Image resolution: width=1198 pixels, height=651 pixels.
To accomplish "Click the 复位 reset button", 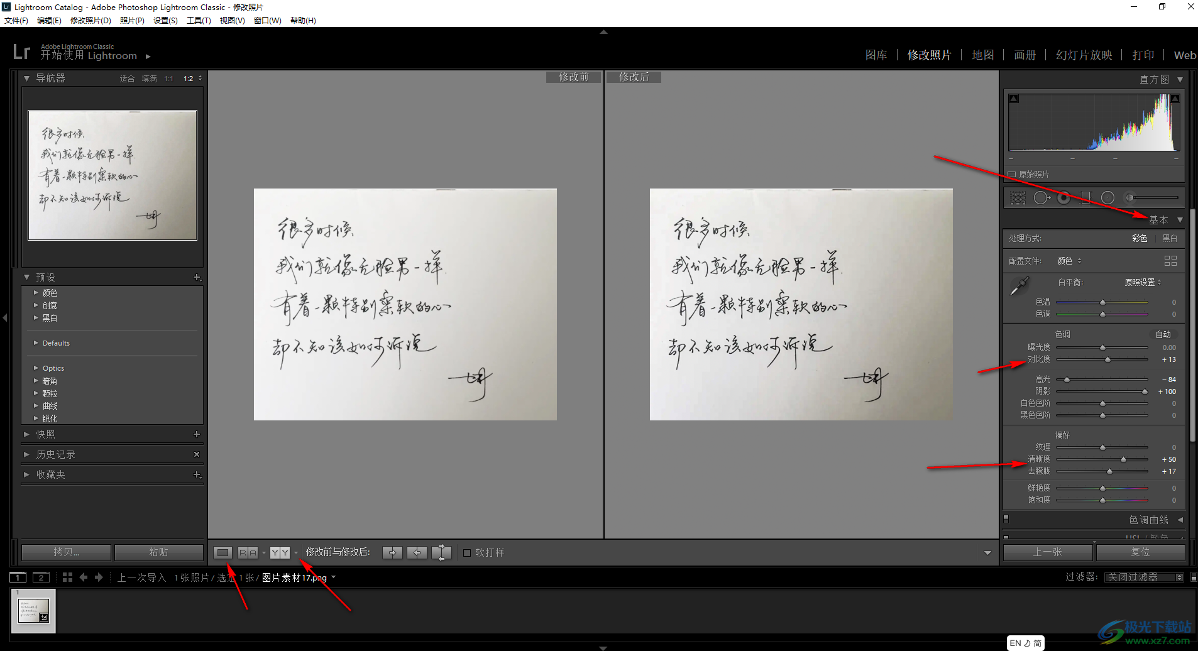I will point(1140,552).
